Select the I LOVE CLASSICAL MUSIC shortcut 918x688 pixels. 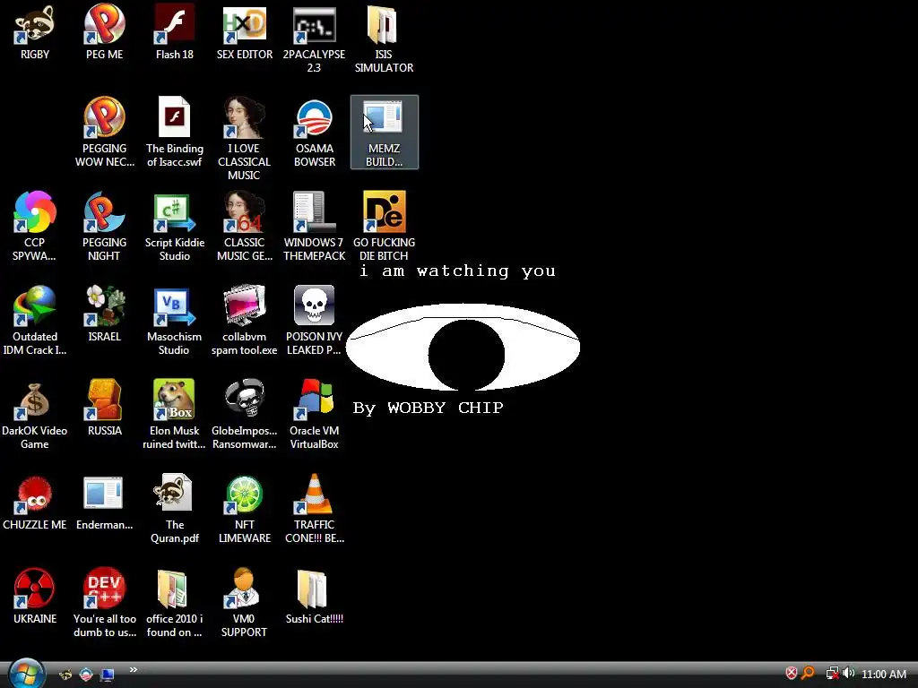pyautogui.click(x=244, y=139)
